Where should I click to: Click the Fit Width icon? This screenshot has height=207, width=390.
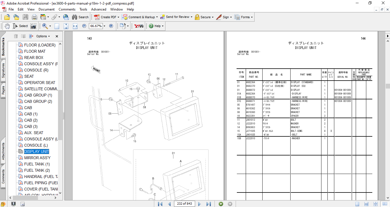click(75, 26)
